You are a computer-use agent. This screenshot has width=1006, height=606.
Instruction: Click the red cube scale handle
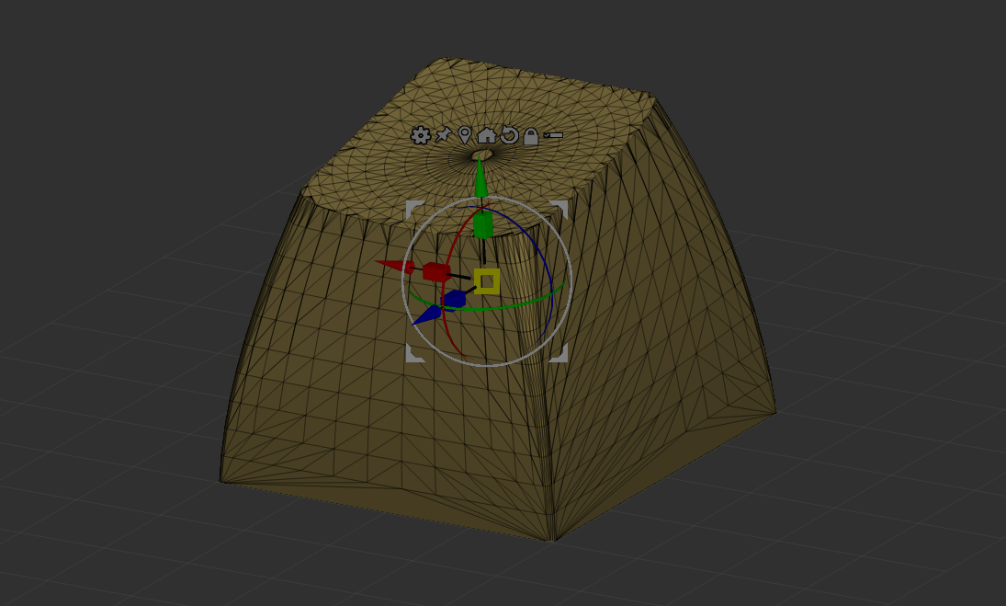click(436, 272)
